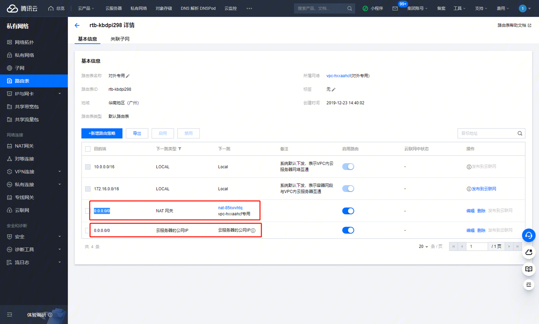Click the edit pencil next to 对外专用 name

pos(128,76)
